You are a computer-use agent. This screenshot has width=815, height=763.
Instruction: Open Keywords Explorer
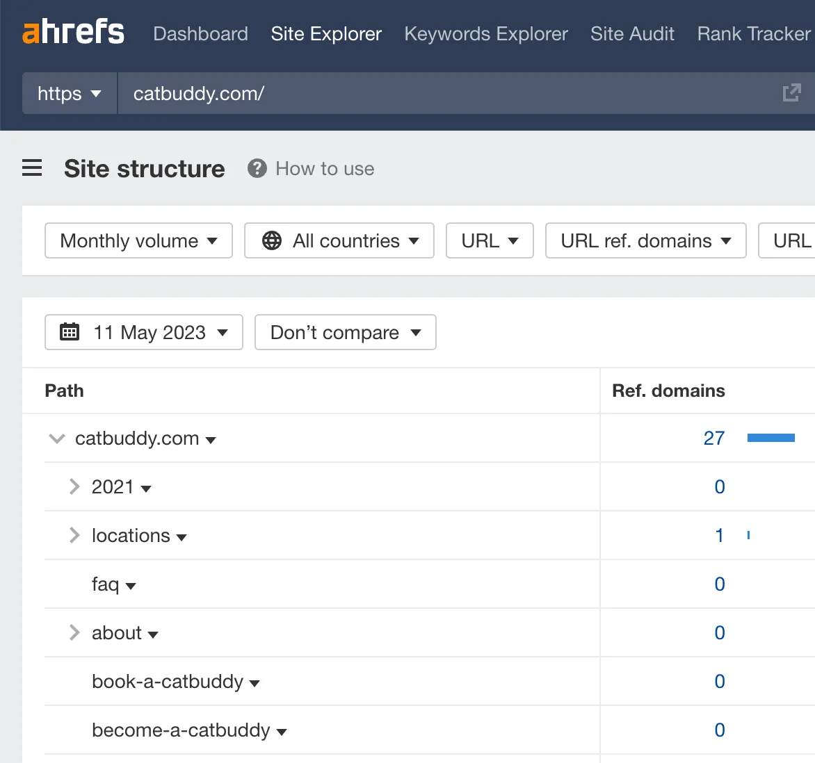486,34
